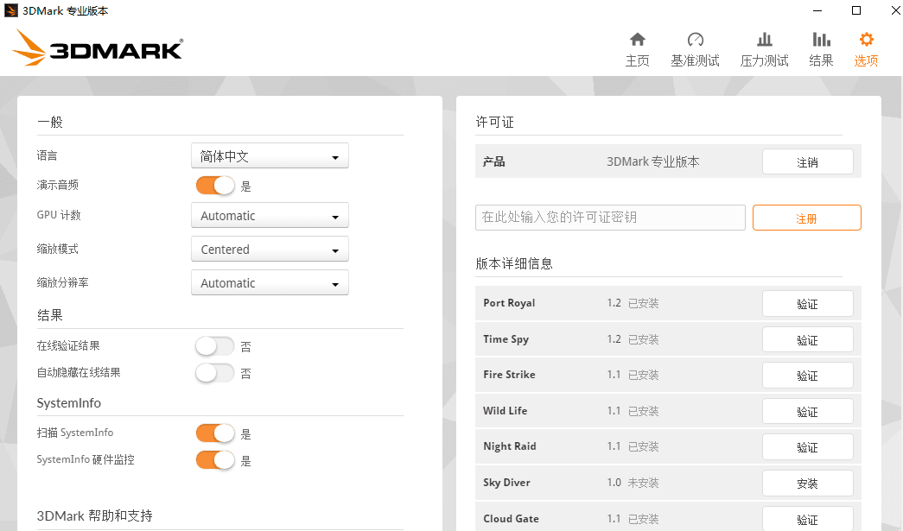Open the 主页 tab
Image resolution: width=903 pixels, height=531 pixels.
(638, 49)
